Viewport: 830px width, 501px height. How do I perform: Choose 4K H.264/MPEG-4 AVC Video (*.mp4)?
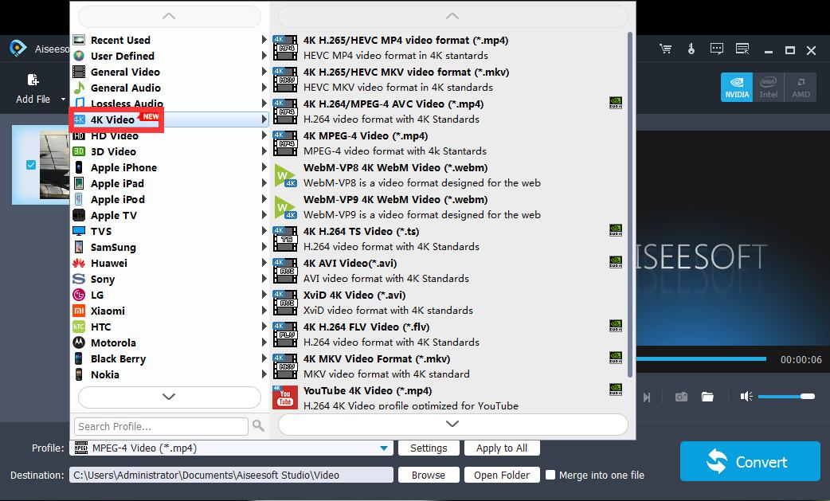[x=449, y=111]
